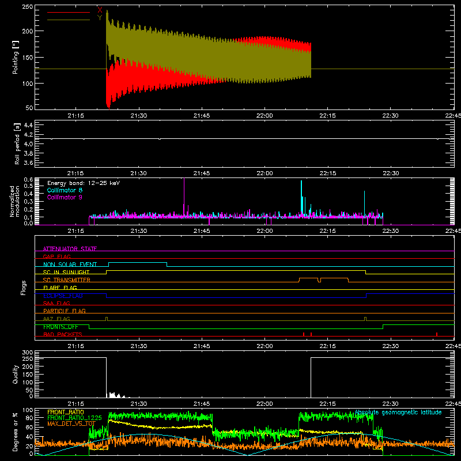Click 'Energy band: 12-25 keV' text
This screenshot has width=461, height=461.
(x=84, y=183)
